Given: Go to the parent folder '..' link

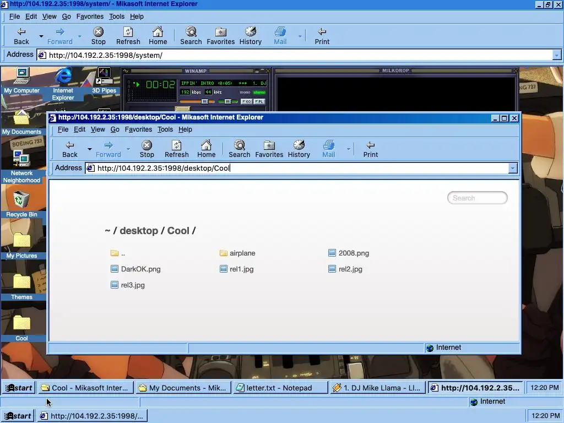Looking at the screenshot, I should pyautogui.click(x=118, y=253).
